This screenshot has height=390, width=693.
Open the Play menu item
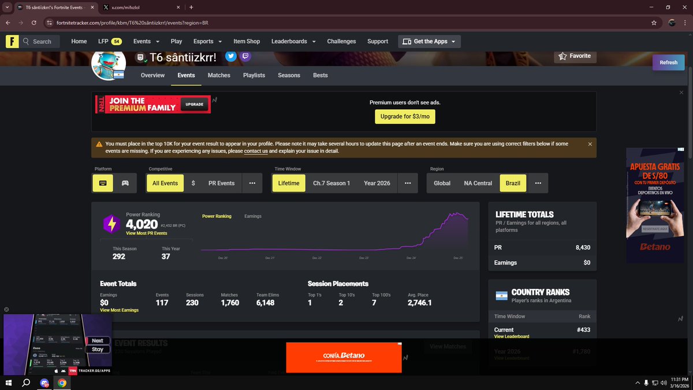(176, 42)
